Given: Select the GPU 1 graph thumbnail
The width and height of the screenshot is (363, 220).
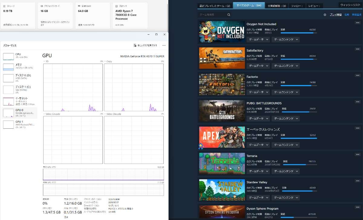Looking at the screenshot, I should click(8, 124).
